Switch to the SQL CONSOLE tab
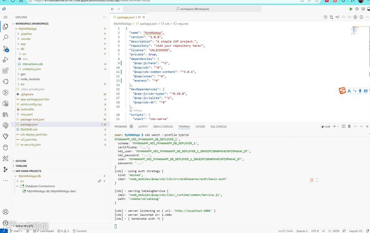 click(218, 127)
